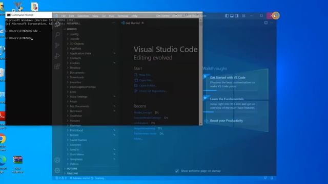
Task: Click the split editor icon
Action: coord(265,22)
